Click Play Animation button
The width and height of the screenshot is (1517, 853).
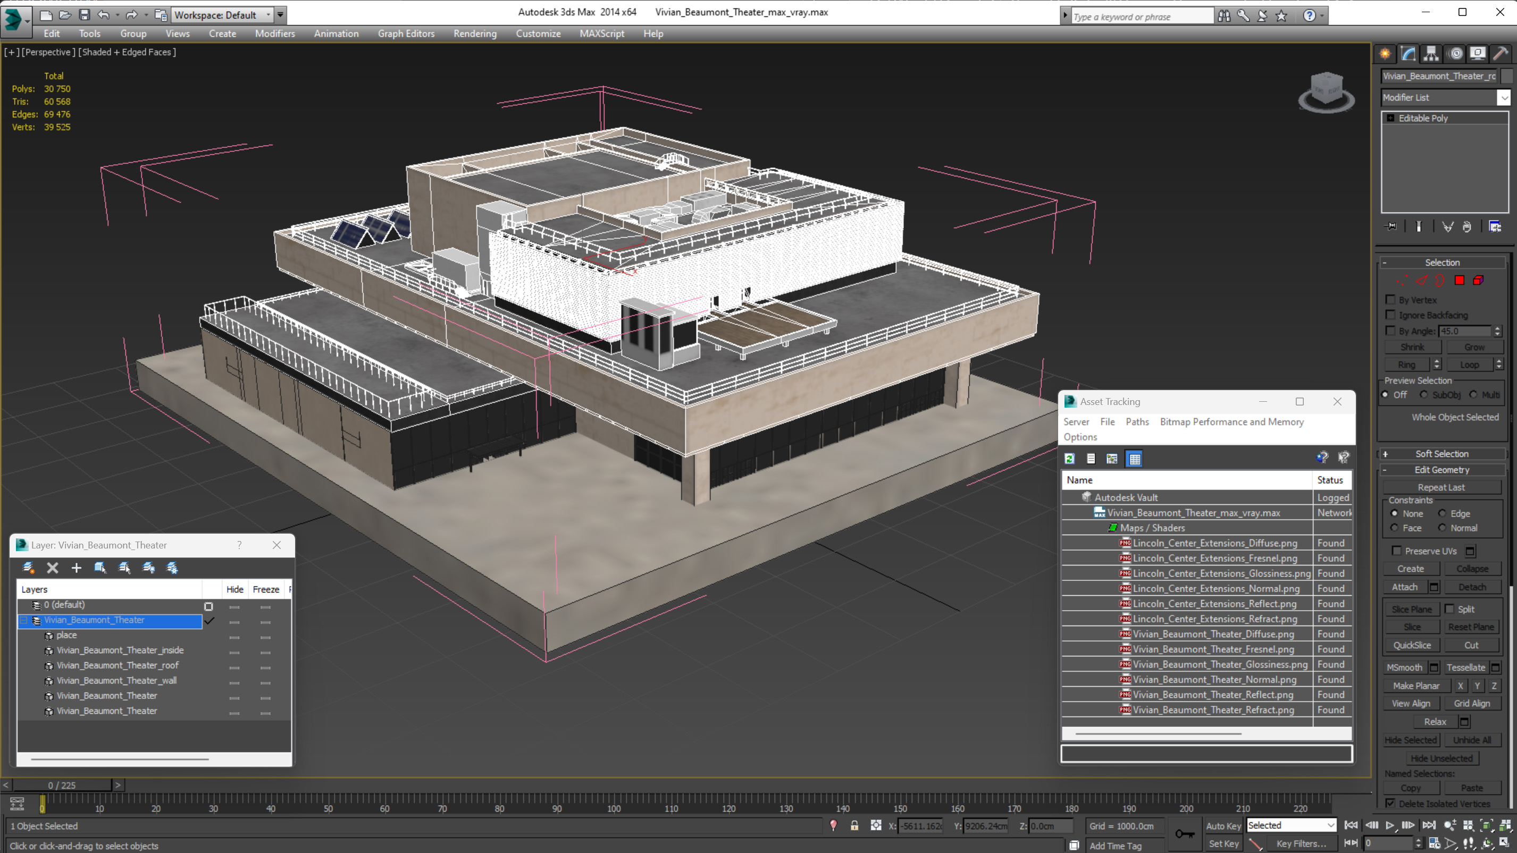tap(1390, 825)
